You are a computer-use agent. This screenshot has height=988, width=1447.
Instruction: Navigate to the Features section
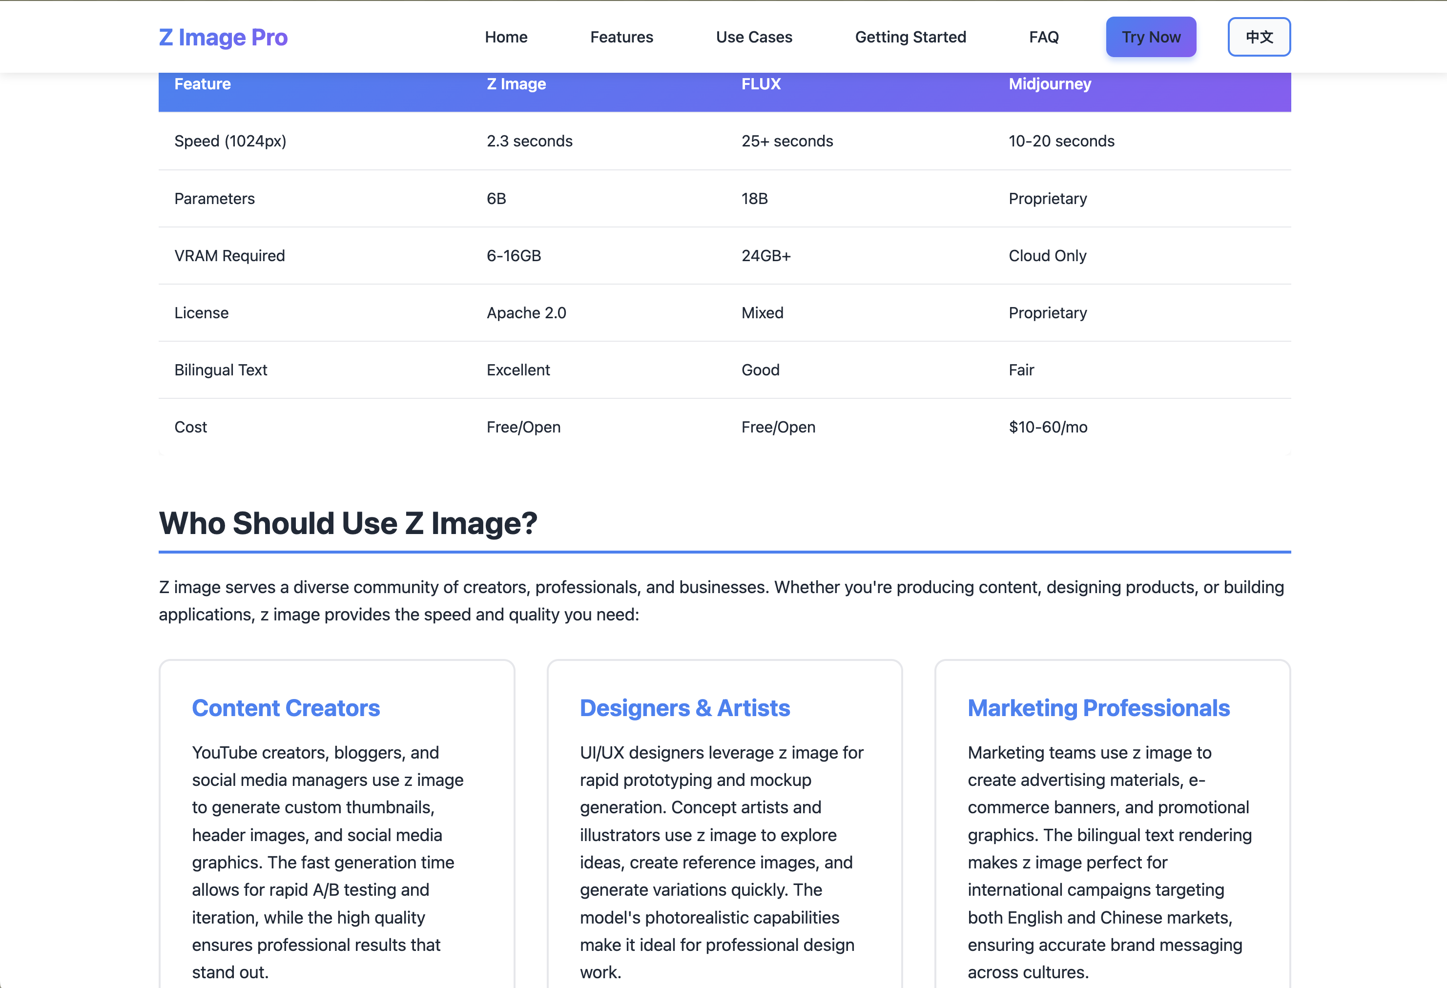pyautogui.click(x=621, y=37)
